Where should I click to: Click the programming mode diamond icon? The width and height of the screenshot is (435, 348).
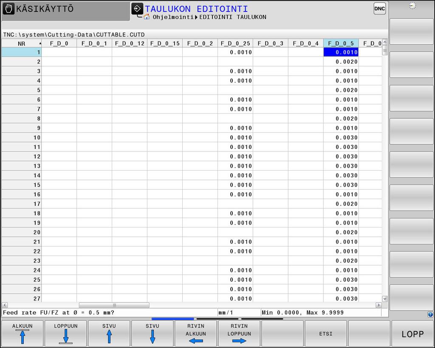click(x=137, y=8)
